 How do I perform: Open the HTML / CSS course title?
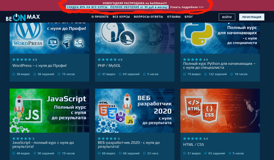click(193, 145)
